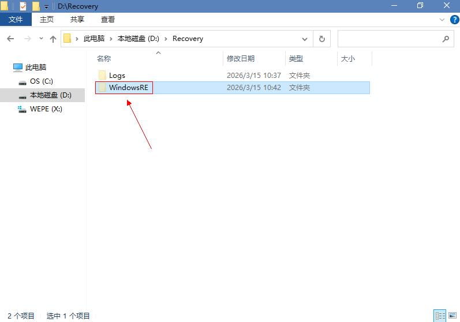The width and height of the screenshot is (460, 322).
Task: Select WEPE (X:) drive in navigation pane
Action: tap(46, 109)
